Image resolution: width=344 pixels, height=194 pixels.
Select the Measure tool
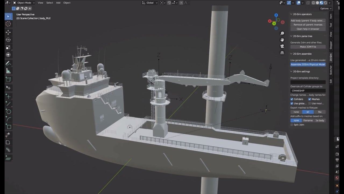[x=8, y=71]
